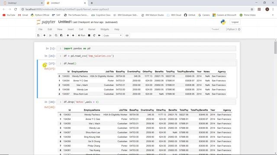
Task: Click the Jupyter logo
Action: 46,22
